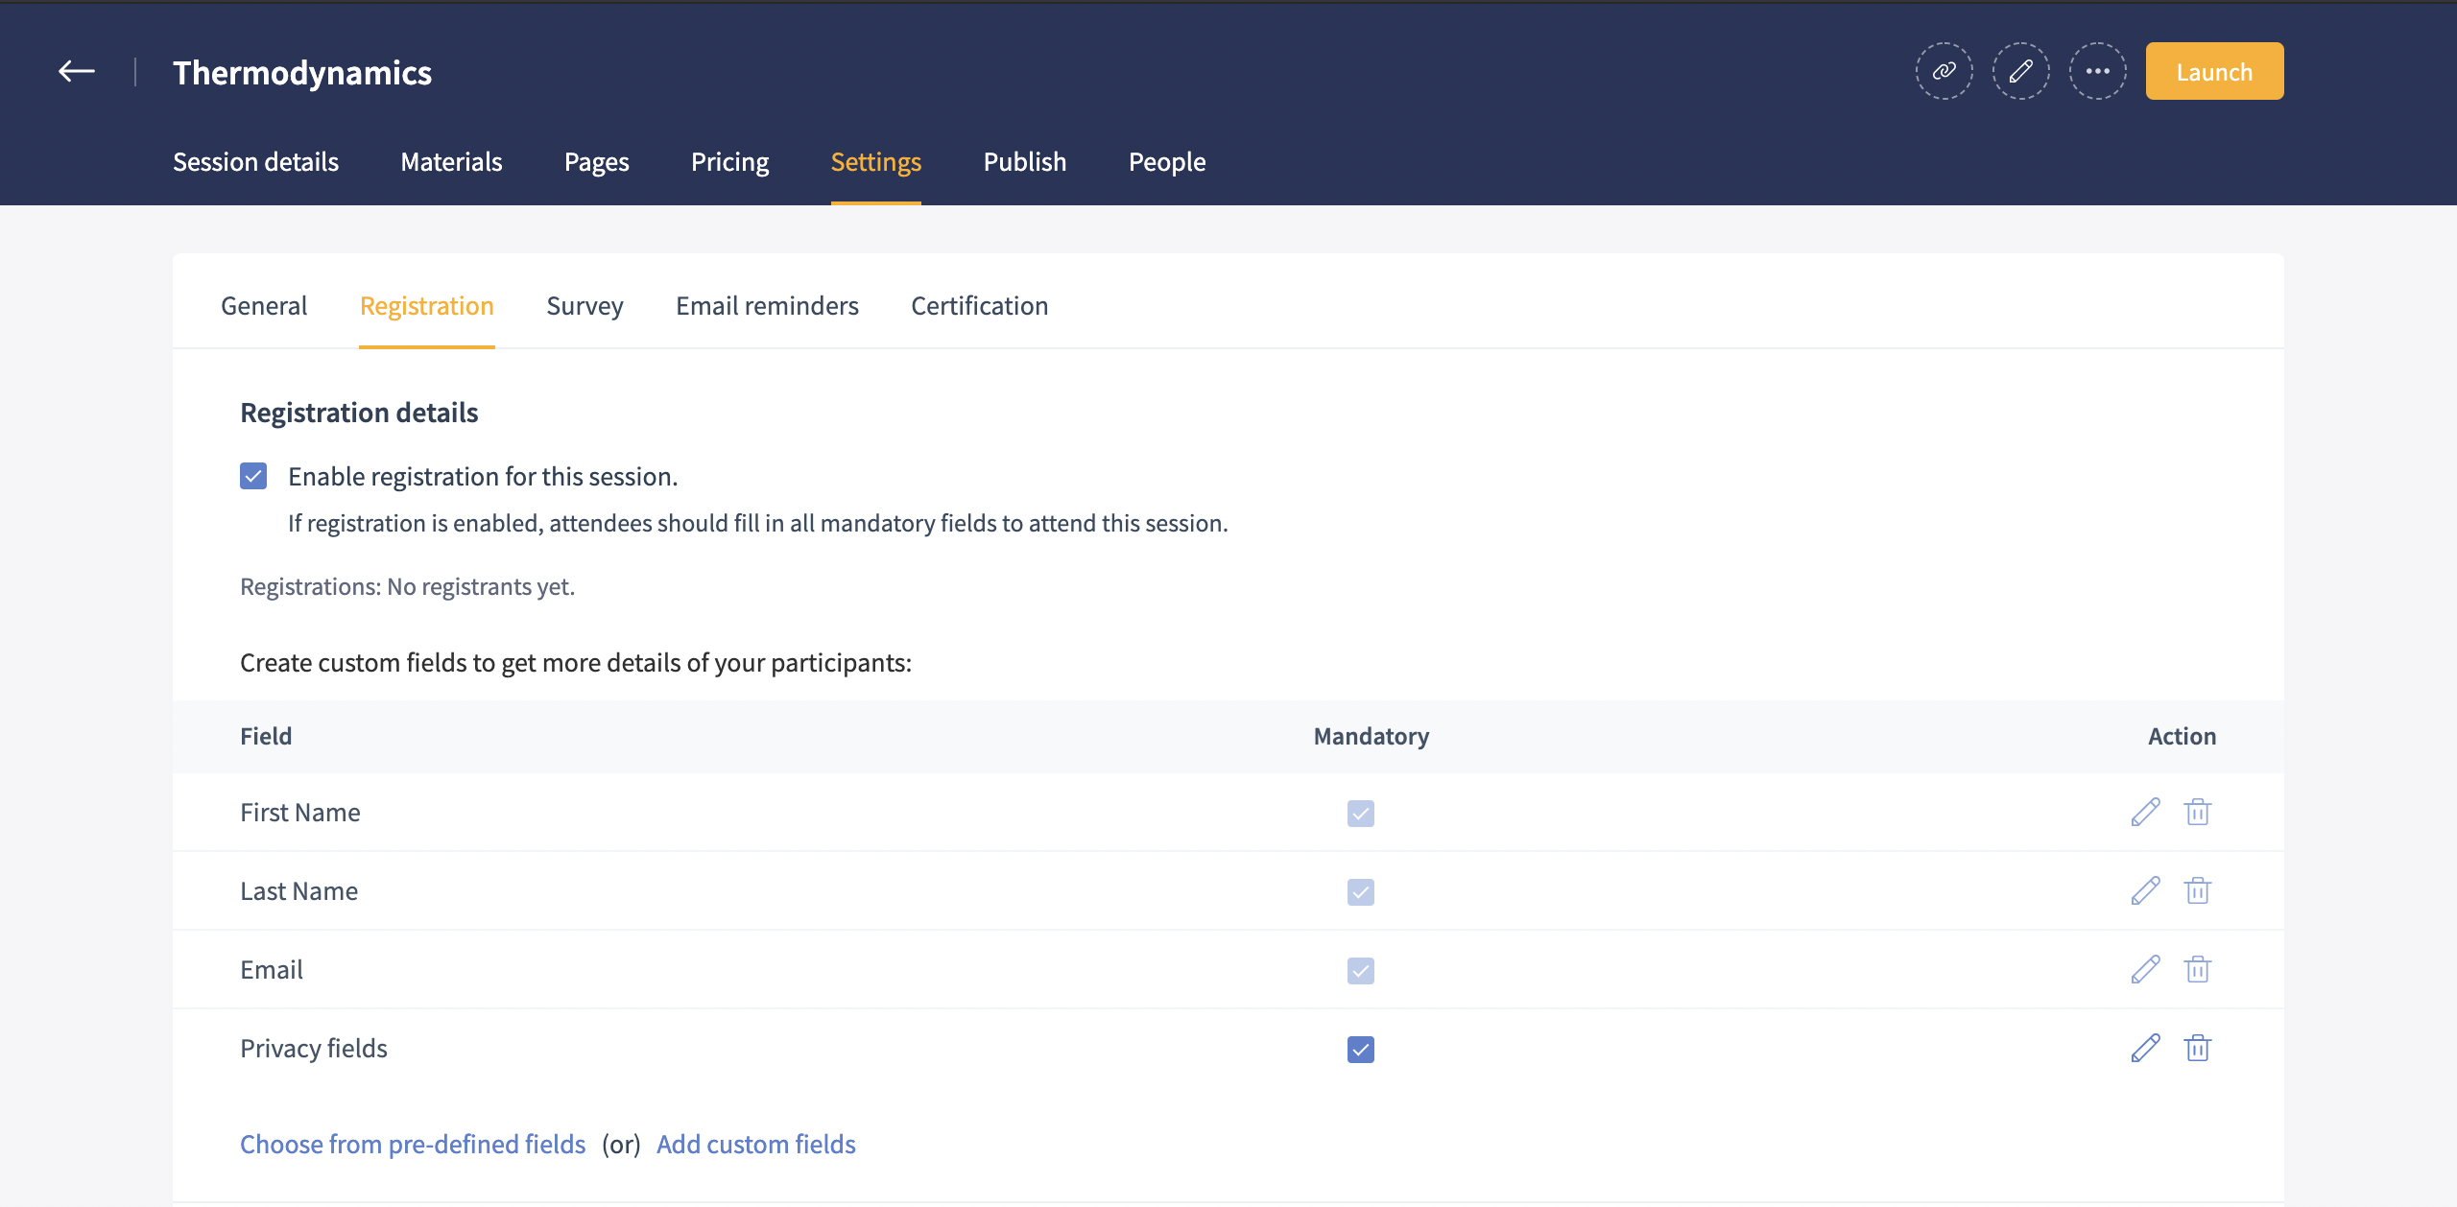This screenshot has height=1207, width=2457.
Task: Copy session link via link icon
Action: click(x=1944, y=72)
